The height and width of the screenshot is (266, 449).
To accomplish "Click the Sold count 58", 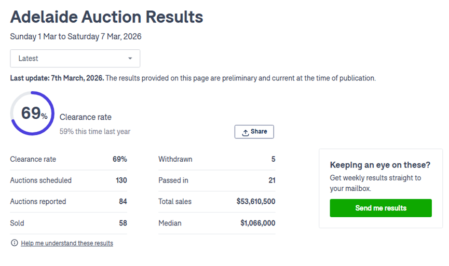I will pyautogui.click(x=122, y=223).
